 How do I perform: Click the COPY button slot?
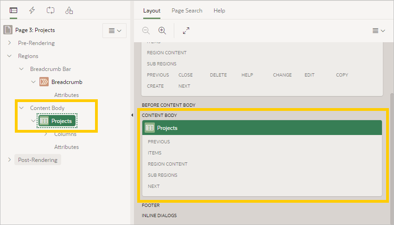342,75
